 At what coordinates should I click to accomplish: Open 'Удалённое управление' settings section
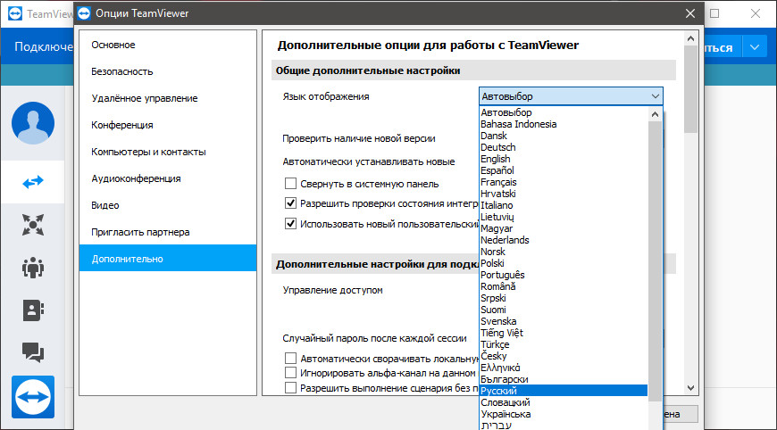click(168, 98)
